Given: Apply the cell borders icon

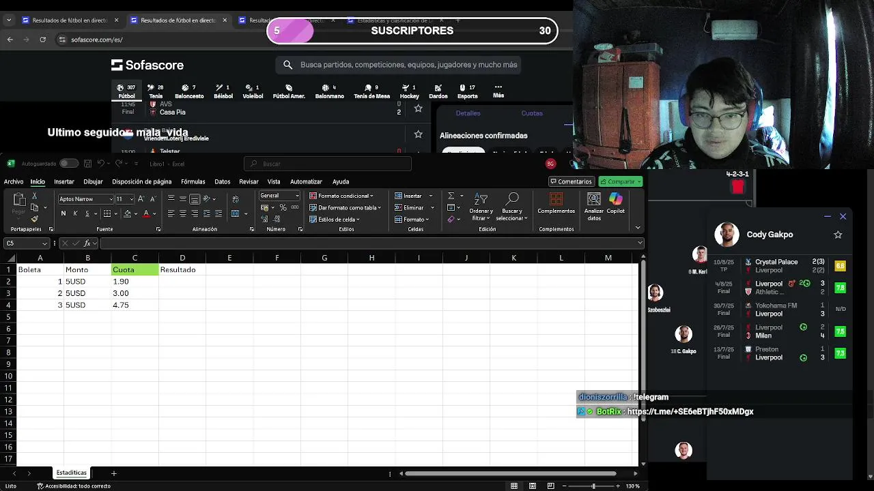Looking at the screenshot, I should [x=107, y=214].
